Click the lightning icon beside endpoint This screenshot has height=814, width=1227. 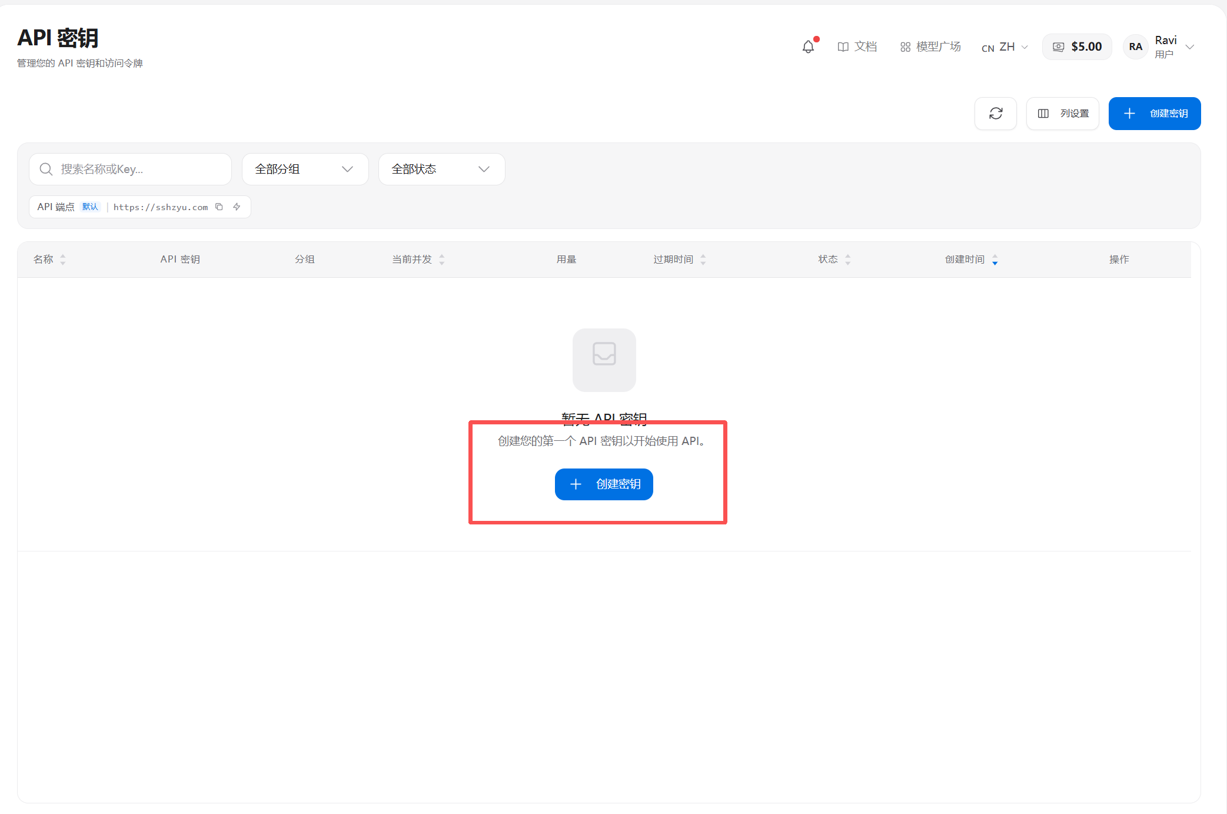coord(237,207)
